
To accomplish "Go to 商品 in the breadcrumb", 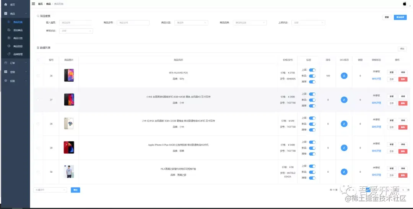I will pyautogui.click(x=48, y=4).
